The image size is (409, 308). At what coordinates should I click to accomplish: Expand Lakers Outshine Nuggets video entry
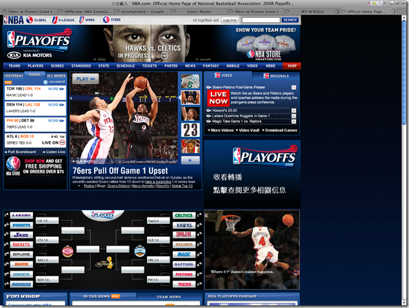click(293, 116)
